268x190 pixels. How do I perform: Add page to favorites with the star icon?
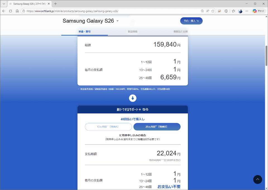(213, 11)
